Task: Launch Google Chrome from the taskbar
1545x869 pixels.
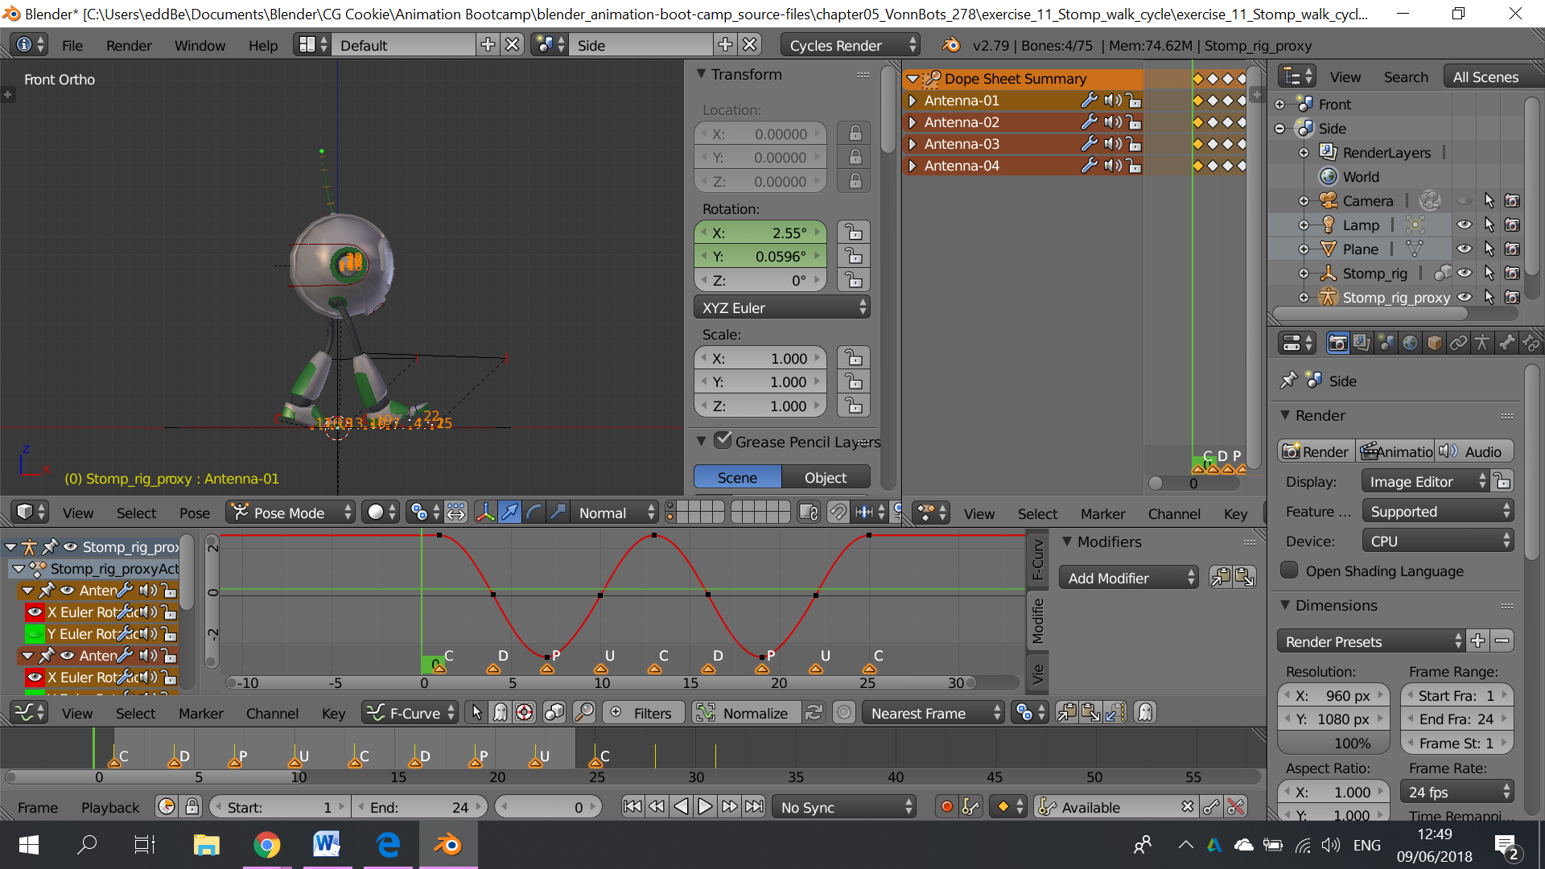Action: coord(267,844)
